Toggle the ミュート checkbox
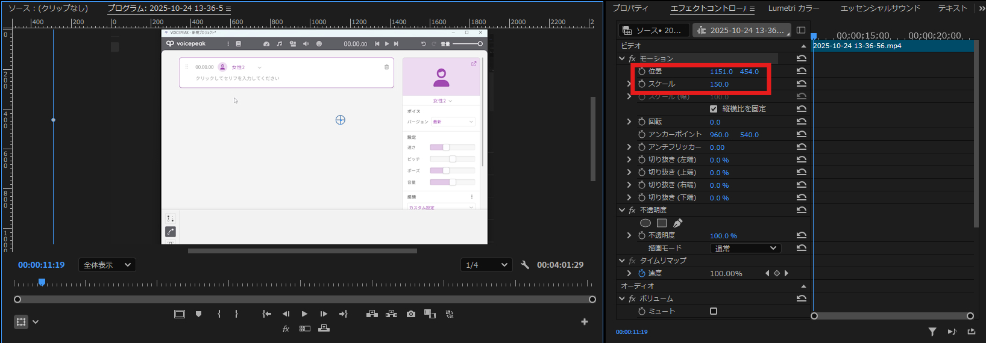The width and height of the screenshot is (986, 343). (x=714, y=311)
